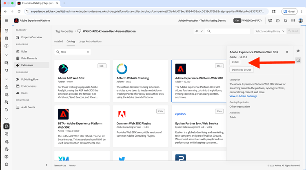
Task: Switch to Usage Authorizations tab
Action: pos(90,41)
